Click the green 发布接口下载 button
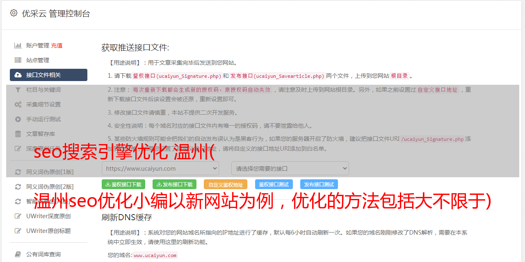Viewport: 525px width, 262px height. tap(174, 184)
